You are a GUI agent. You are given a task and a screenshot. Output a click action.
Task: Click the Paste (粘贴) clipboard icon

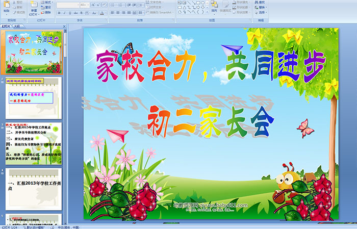click(7, 5)
